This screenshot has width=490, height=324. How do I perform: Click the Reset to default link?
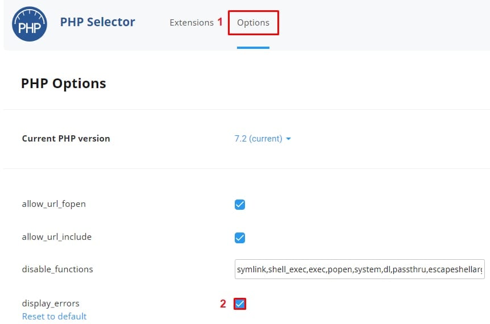55,316
